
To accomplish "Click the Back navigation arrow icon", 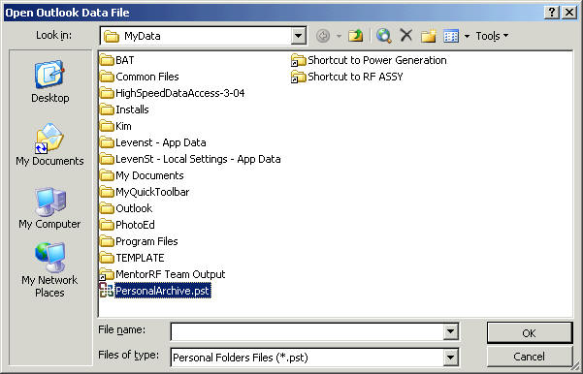I will click(x=323, y=36).
